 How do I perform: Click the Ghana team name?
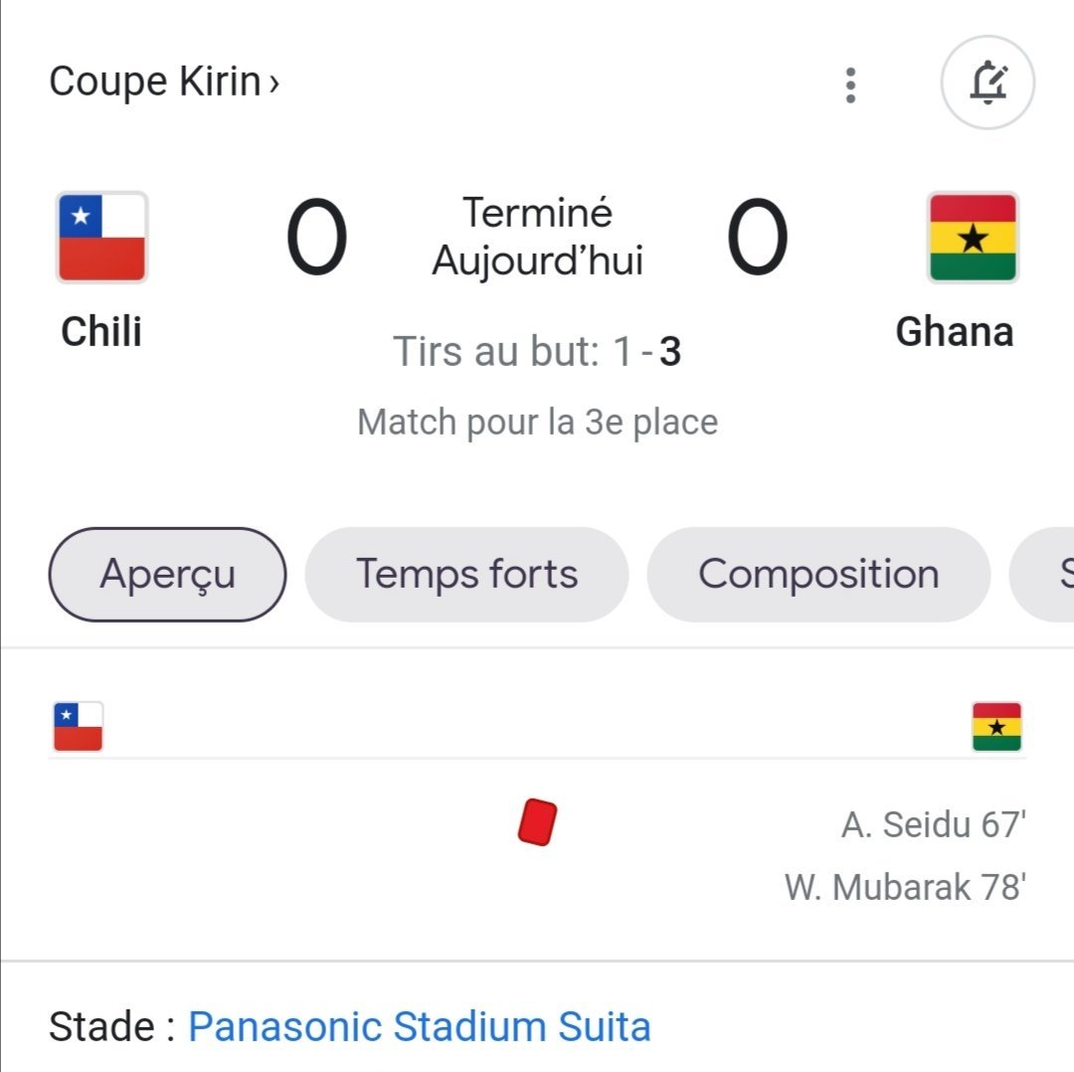[955, 331]
